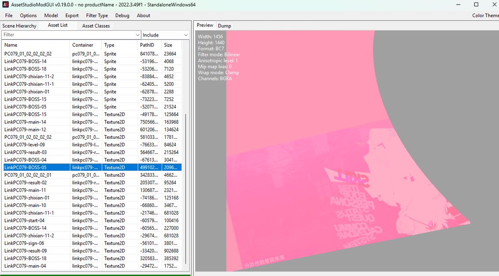Viewport: 499px width, 276px height.
Task: Select the LinkPC079-main-11 row
Action: coord(92,190)
